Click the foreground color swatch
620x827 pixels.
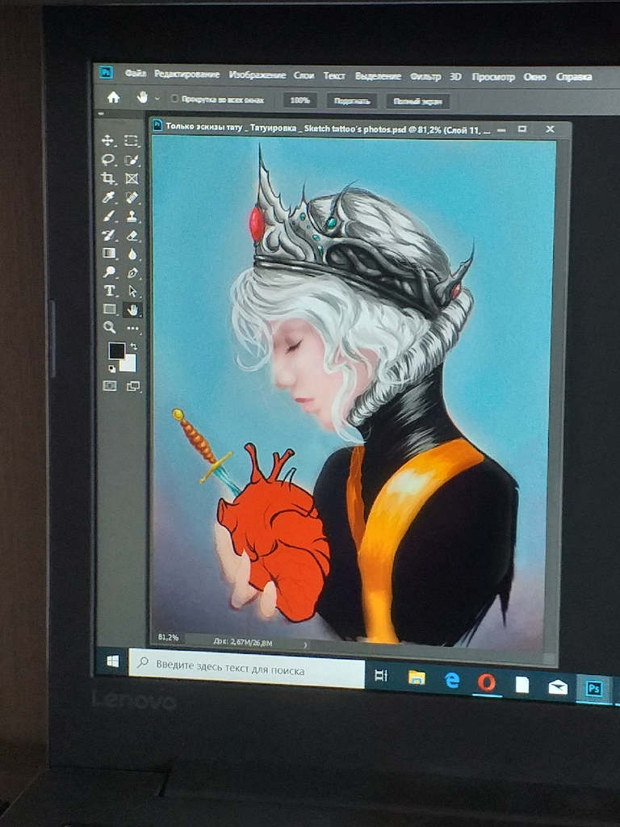tap(116, 351)
